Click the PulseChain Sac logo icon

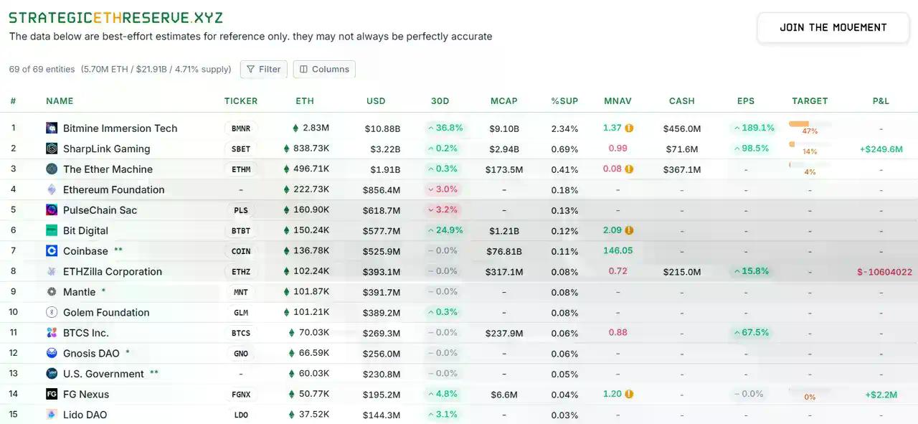(52, 210)
